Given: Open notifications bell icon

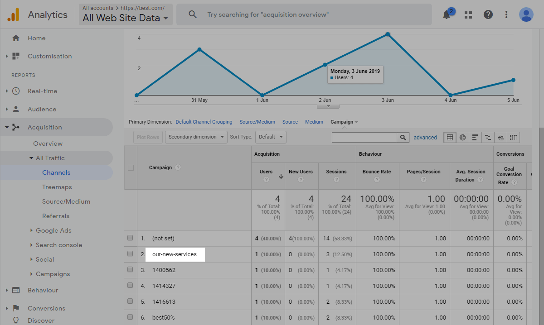Looking at the screenshot, I should 447,14.
